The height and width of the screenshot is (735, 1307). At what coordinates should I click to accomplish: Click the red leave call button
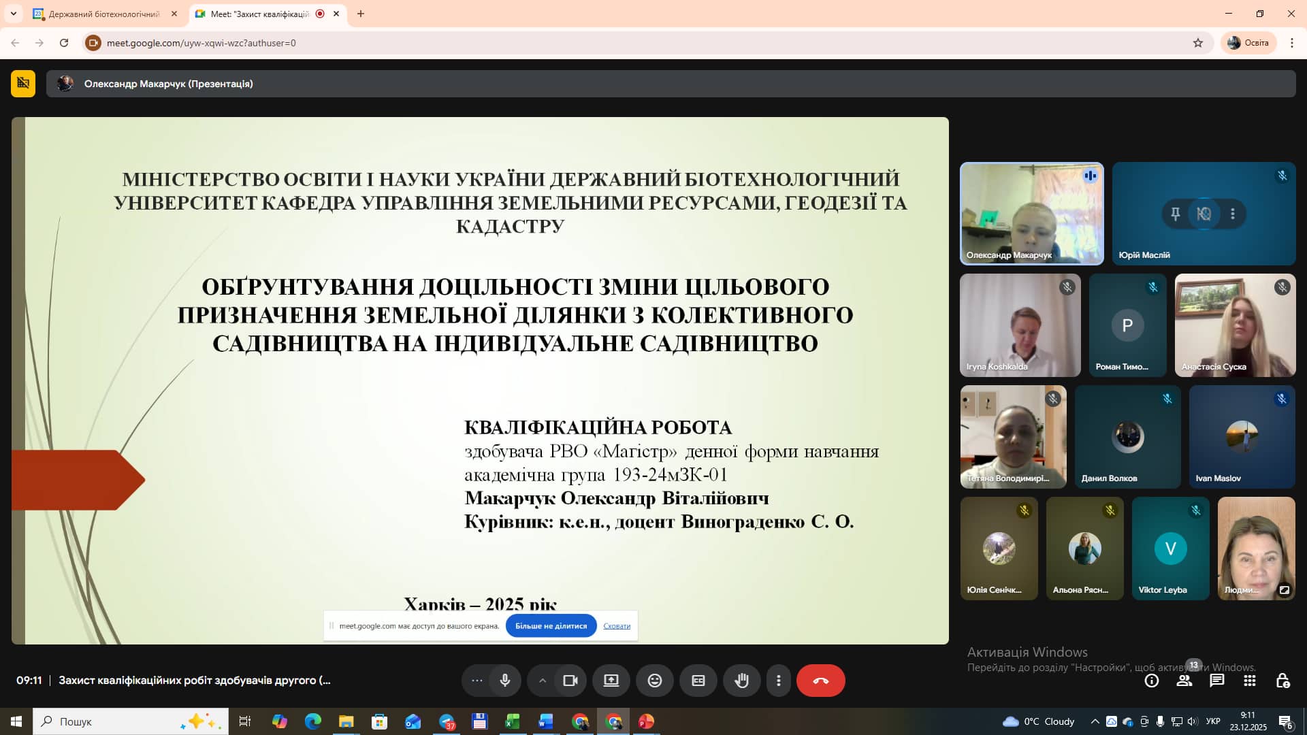tap(820, 681)
